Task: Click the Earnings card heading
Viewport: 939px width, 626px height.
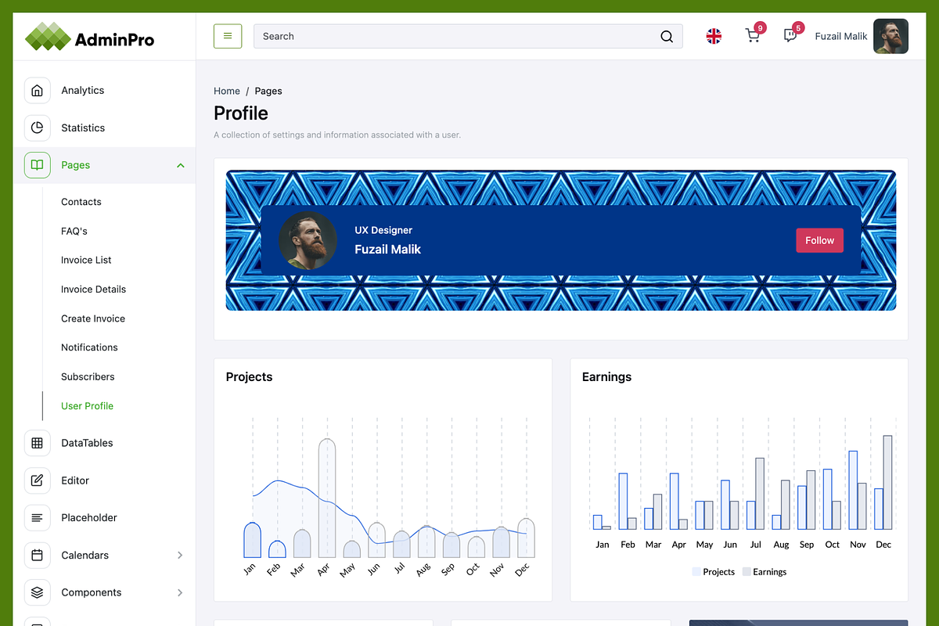Action: [606, 376]
